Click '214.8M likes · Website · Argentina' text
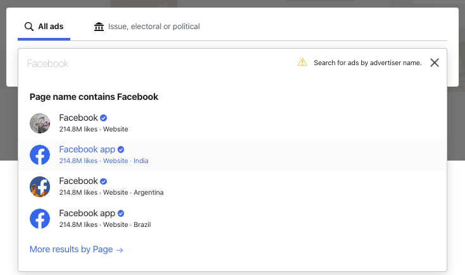The width and height of the screenshot is (465, 275). pyautogui.click(x=111, y=193)
